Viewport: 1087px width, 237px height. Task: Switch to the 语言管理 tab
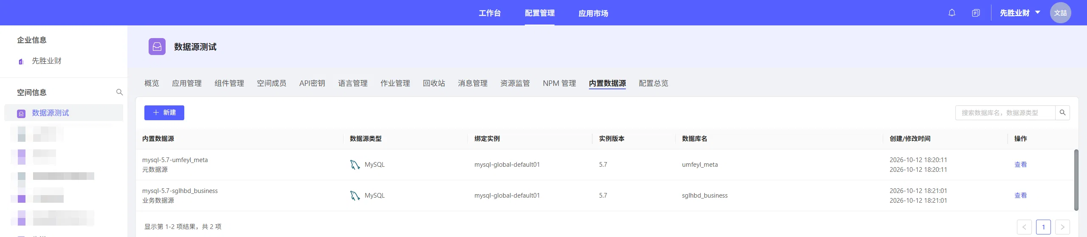click(353, 83)
